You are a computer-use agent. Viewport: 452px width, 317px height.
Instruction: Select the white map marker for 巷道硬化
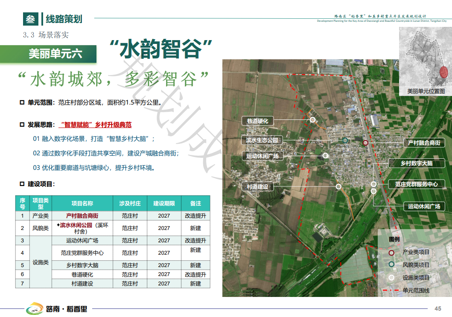coord(313,120)
